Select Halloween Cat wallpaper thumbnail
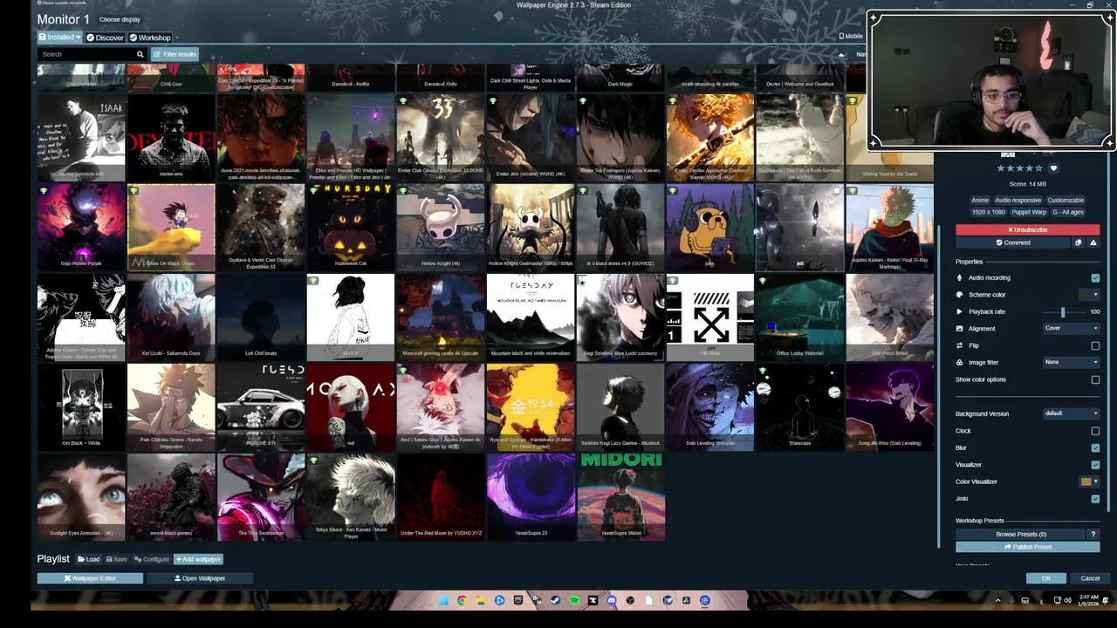The image size is (1117, 628). pyautogui.click(x=350, y=226)
